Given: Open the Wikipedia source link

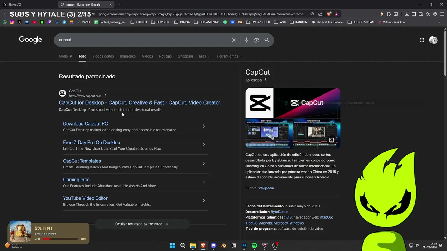Looking at the screenshot, I should pyautogui.click(x=266, y=188).
